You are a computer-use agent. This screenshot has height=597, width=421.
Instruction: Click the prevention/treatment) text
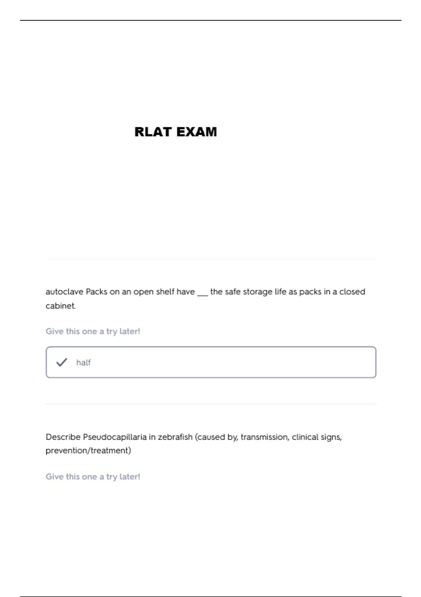(x=88, y=451)
